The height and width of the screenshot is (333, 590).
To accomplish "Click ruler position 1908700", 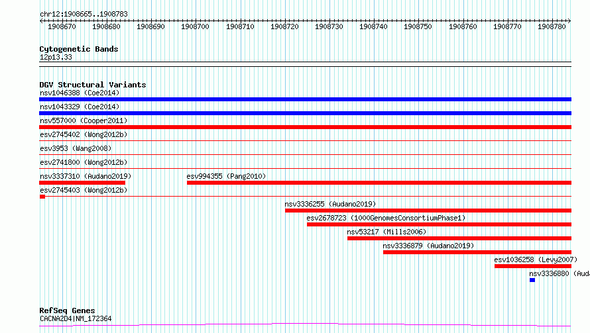I will 195,26.
